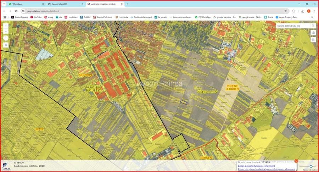Click Extras din planul cadastral pe ortofotoplan link

(x=266, y=169)
